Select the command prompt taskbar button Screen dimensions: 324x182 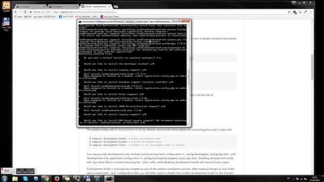(109, 178)
